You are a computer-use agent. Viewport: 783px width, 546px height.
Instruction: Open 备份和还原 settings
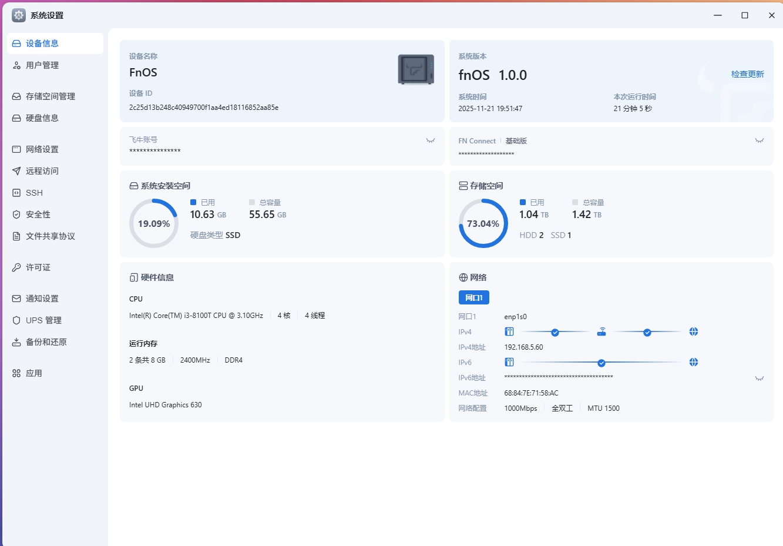(55, 342)
